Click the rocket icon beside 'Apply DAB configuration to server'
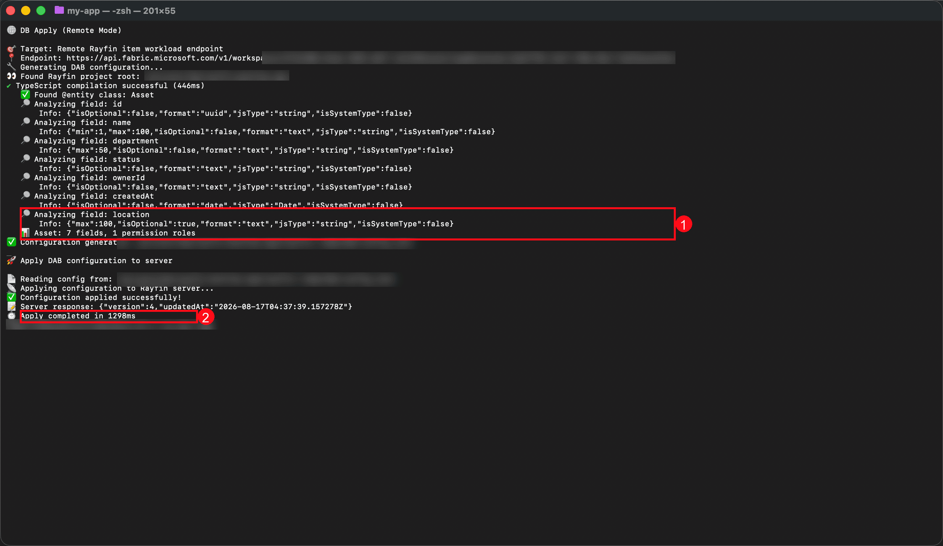 coord(12,260)
